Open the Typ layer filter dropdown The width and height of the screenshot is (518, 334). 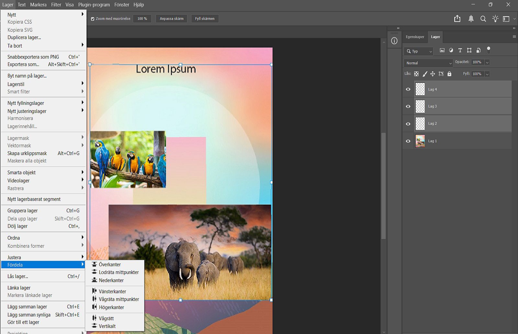coord(418,51)
